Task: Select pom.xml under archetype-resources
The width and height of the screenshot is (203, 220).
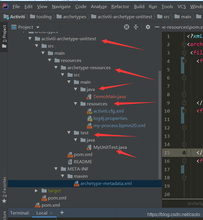Action: pyautogui.click(x=83, y=155)
